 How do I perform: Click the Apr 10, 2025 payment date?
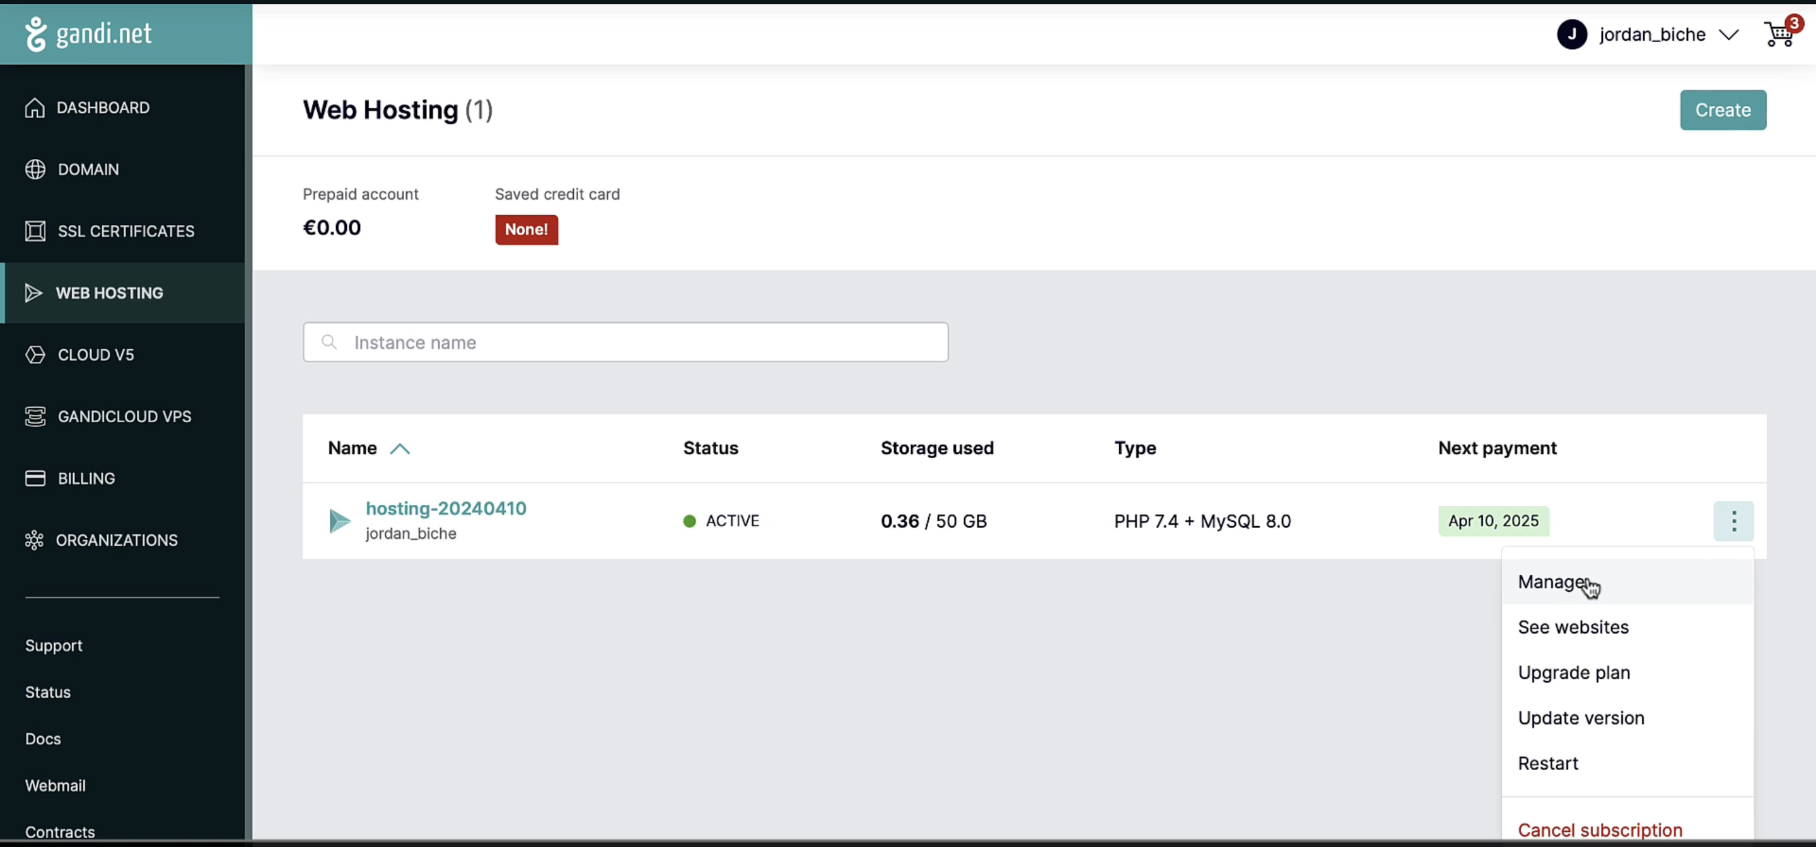1493,521
